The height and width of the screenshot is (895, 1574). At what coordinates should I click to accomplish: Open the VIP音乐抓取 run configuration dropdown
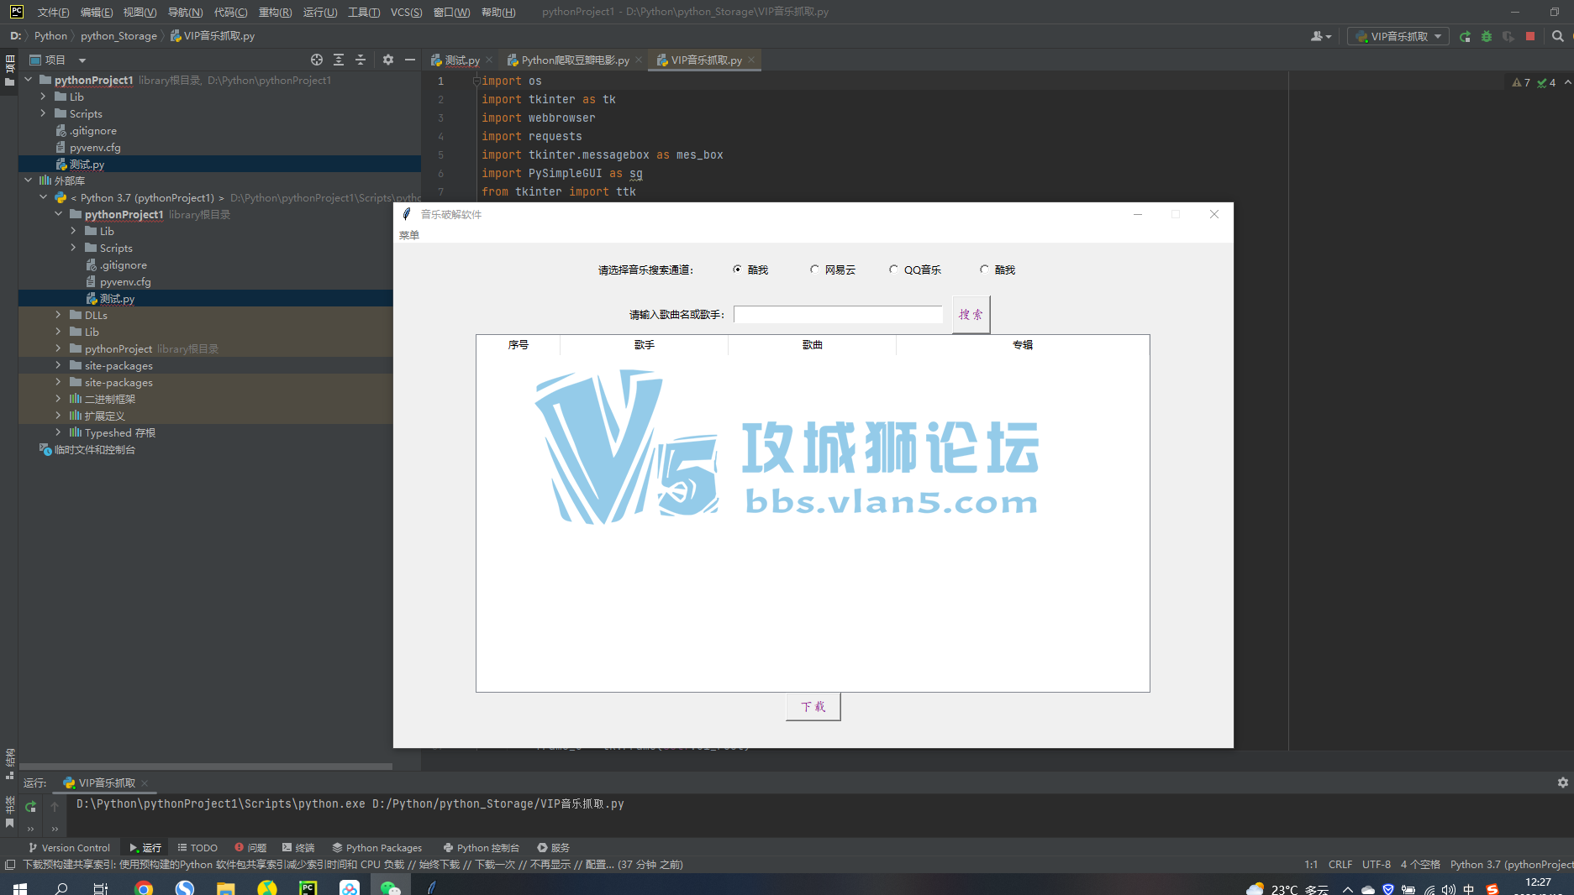click(1437, 36)
